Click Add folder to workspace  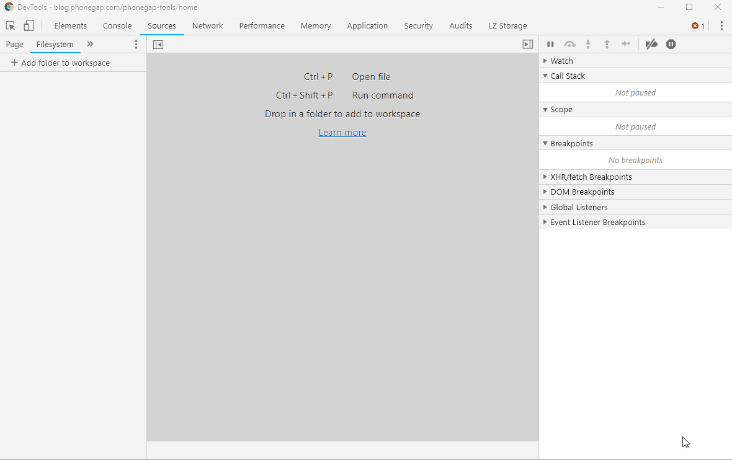pyautogui.click(x=61, y=63)
